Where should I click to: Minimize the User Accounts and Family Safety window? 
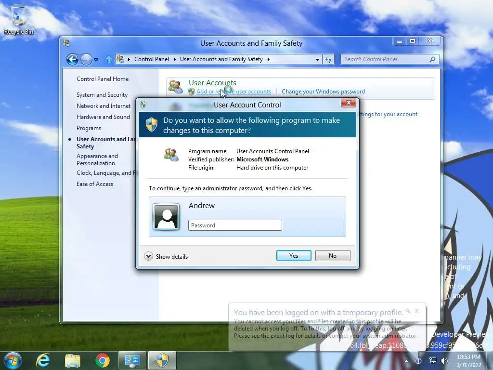(x=399, y=41)
